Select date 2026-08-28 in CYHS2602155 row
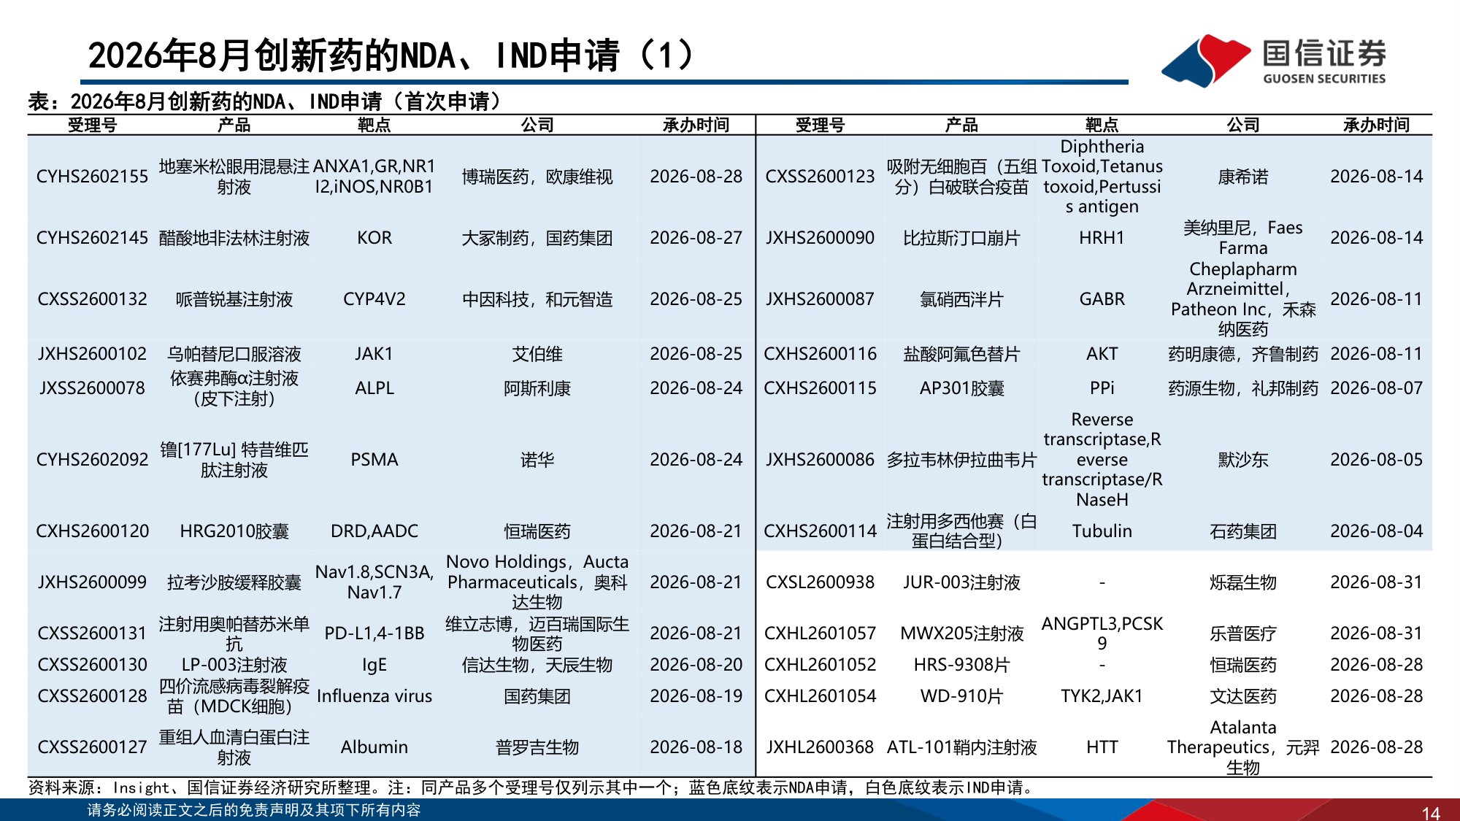Screen dimensions: 1460x821 pyautogui.click(x=696, y=177)
